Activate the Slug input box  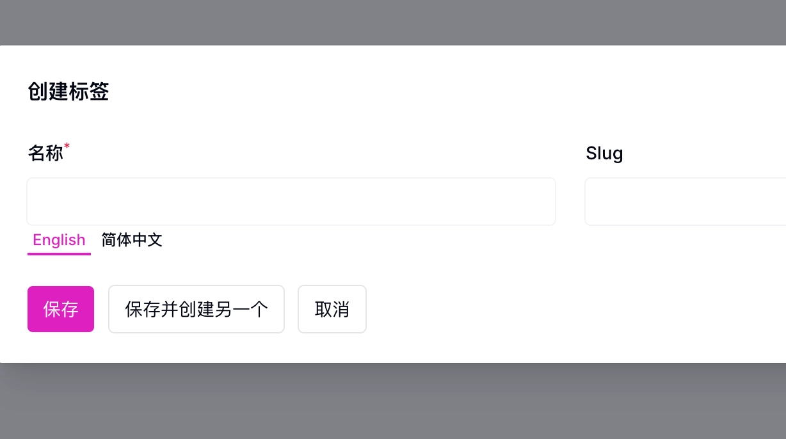tap(686, 202)
